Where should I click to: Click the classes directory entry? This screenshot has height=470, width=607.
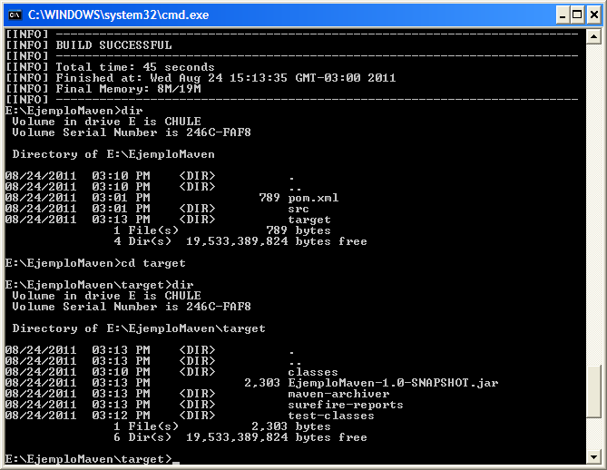click(x=313, y=372)
